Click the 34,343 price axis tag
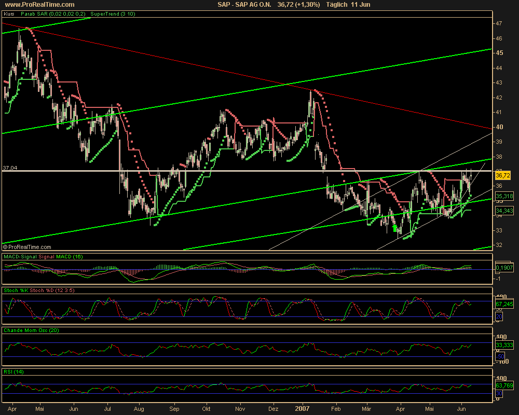This screenshot has width=519, height=415. (504, 211)
